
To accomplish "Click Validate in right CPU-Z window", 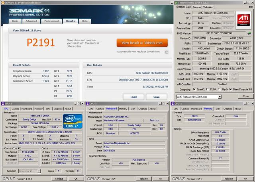I will pos(228,178).
